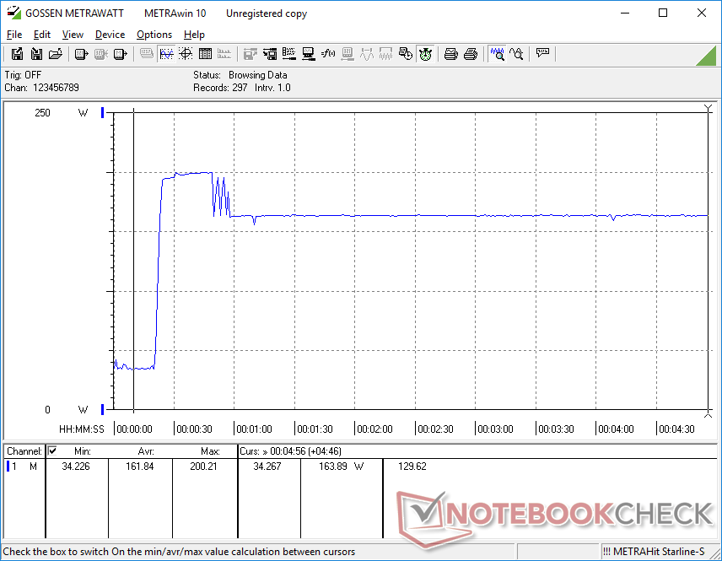722x561 pixels.
Task: Click the greyed device parameter icon
Action: (x=348, y=54)
